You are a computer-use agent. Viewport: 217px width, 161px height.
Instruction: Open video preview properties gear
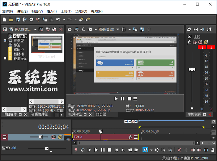(69, 30)
